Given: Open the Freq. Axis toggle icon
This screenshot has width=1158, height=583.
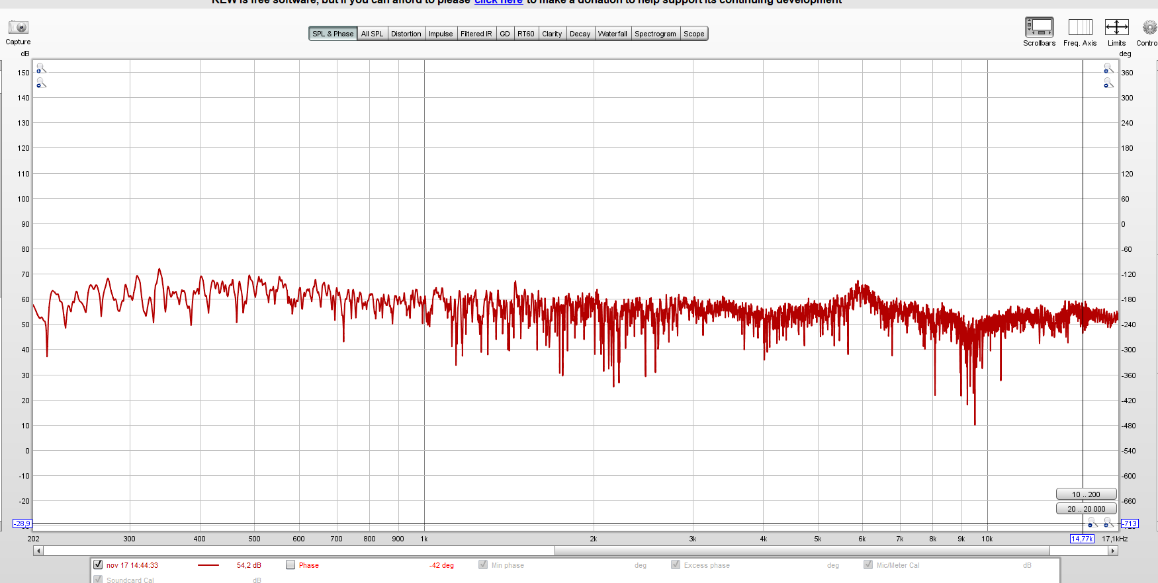Looking at the screenshot, I should [1080, 27].
